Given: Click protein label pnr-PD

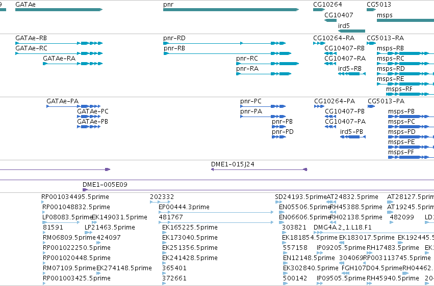Looking at the screenshot, I should click(x=283, y=132).
